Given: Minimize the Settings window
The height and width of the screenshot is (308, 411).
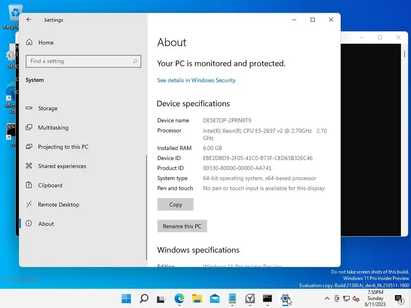Looking at the screenshot, I should (x=294, y=20).
